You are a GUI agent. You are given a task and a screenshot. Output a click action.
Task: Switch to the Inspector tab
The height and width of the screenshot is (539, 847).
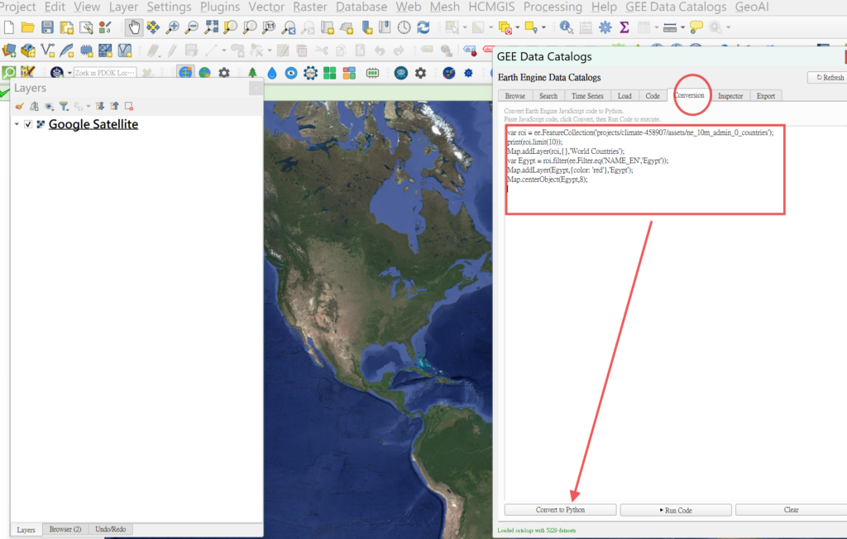(730, 96)
